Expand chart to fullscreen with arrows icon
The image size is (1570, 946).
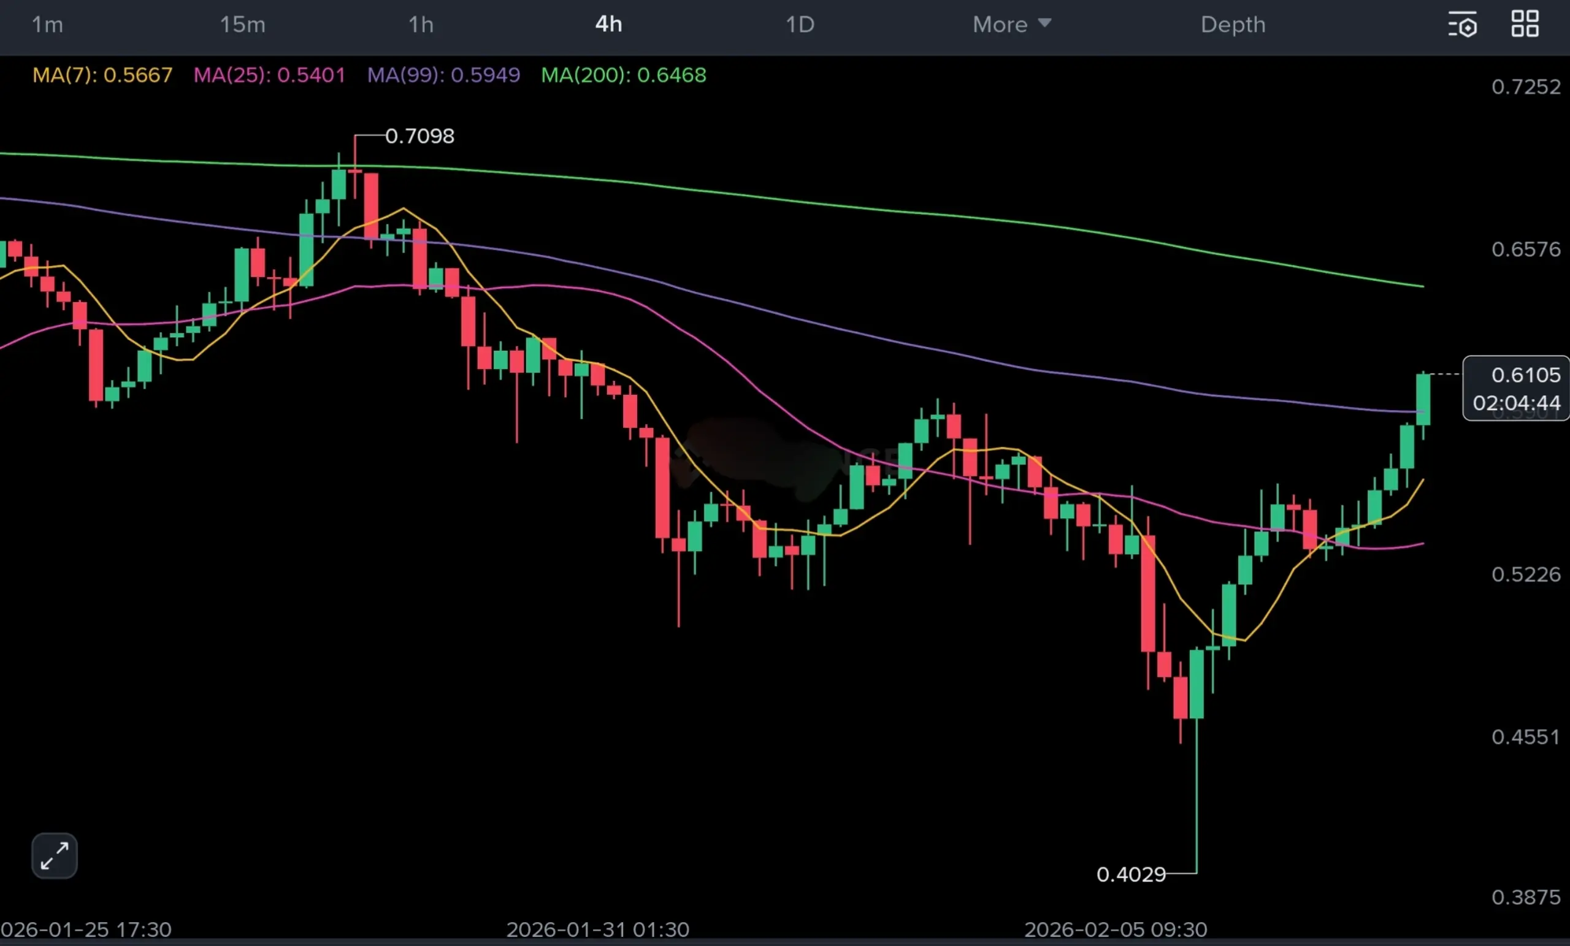point(54,855)
